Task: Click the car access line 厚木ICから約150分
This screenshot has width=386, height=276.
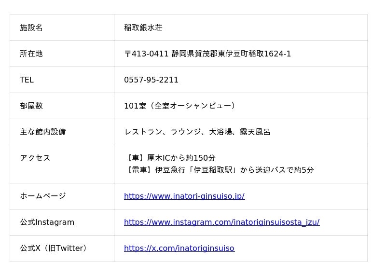Action: coord(170,158)
